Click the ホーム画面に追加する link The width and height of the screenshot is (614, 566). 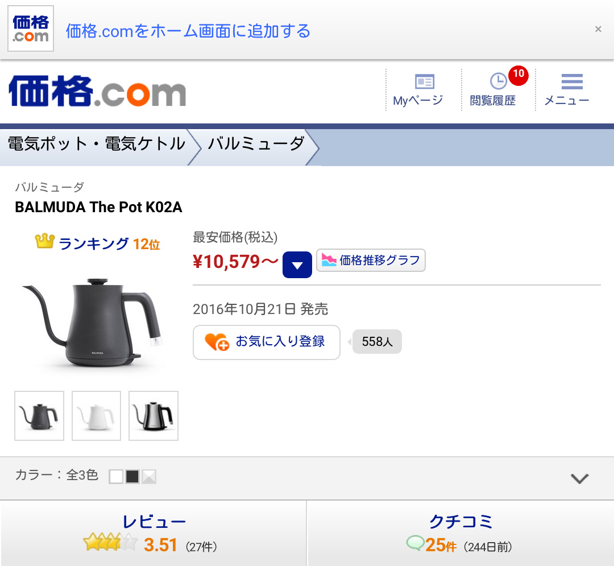pos(188,31)
